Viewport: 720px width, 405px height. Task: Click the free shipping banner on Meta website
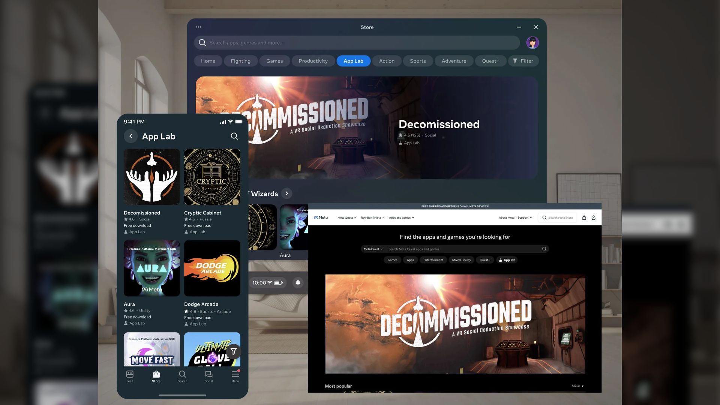pos(454,206)
